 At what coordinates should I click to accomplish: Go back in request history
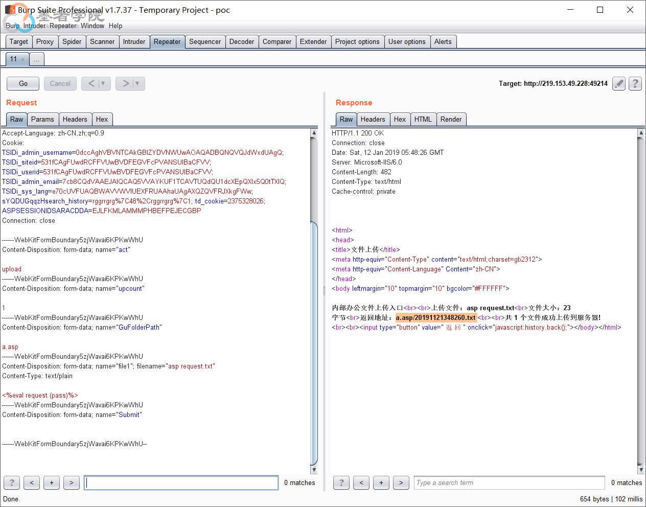click(x=91, y=83)
